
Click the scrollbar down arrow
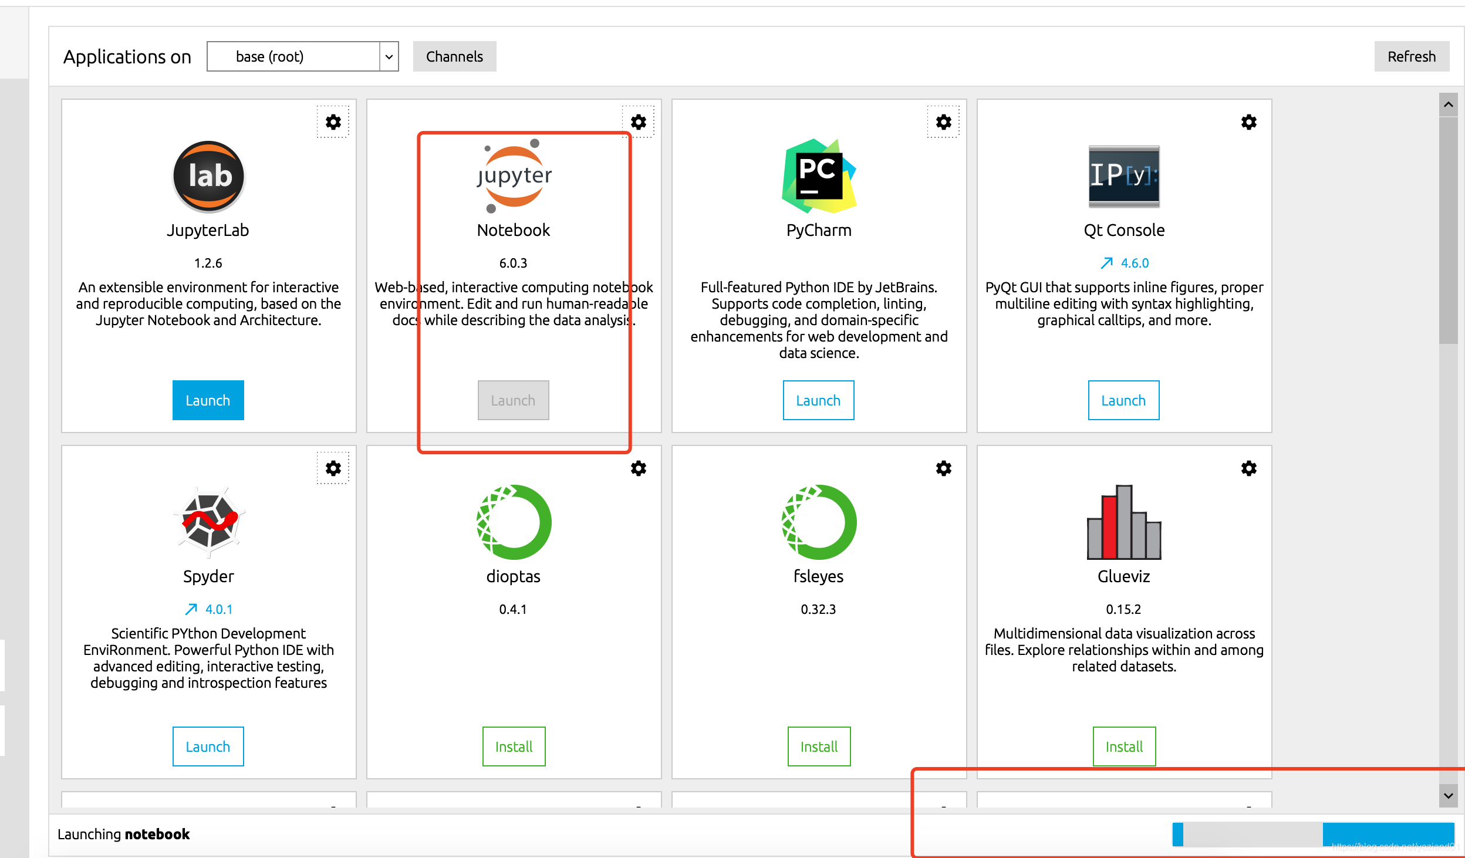(x=1448, y=796)
